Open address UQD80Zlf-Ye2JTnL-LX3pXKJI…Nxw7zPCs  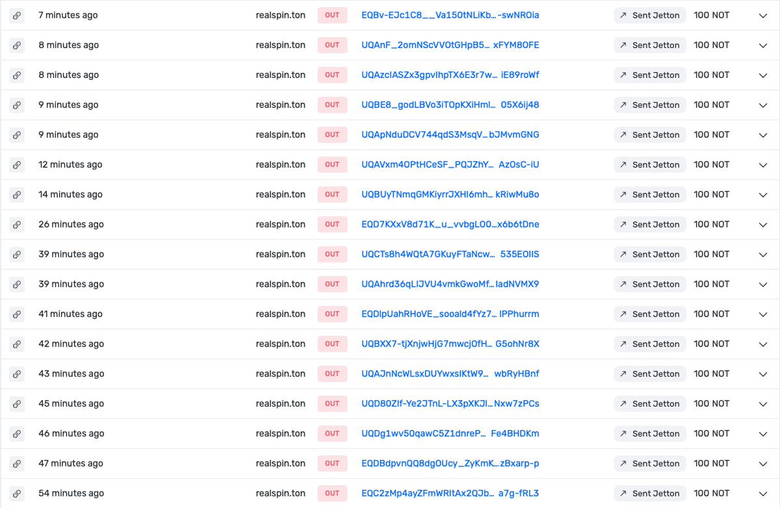[x=450, y=404]
